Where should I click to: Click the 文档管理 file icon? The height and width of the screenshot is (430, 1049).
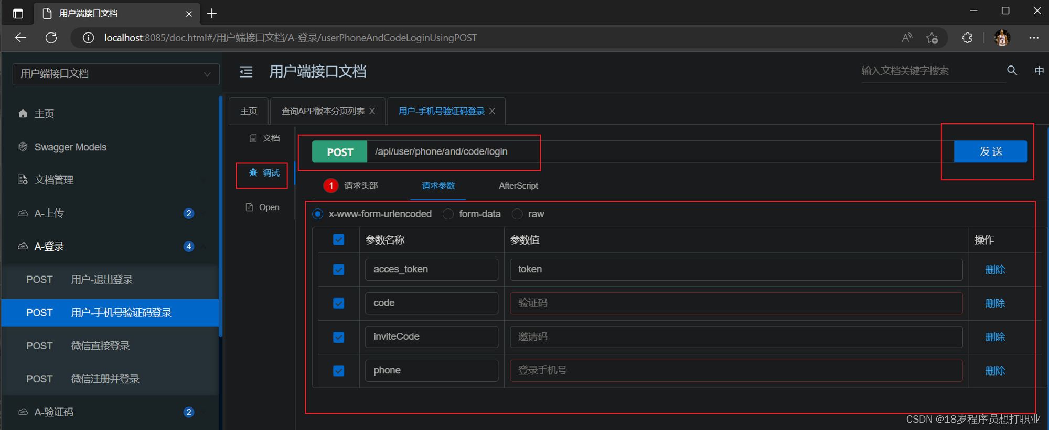(x=23, y=180)
